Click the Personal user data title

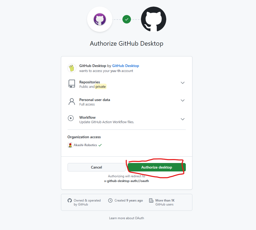coord(95,100)
